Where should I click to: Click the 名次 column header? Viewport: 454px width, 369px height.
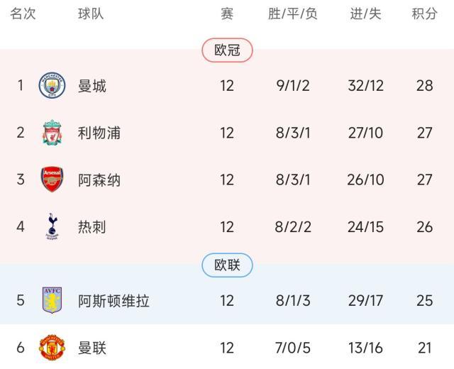[23, 14]
